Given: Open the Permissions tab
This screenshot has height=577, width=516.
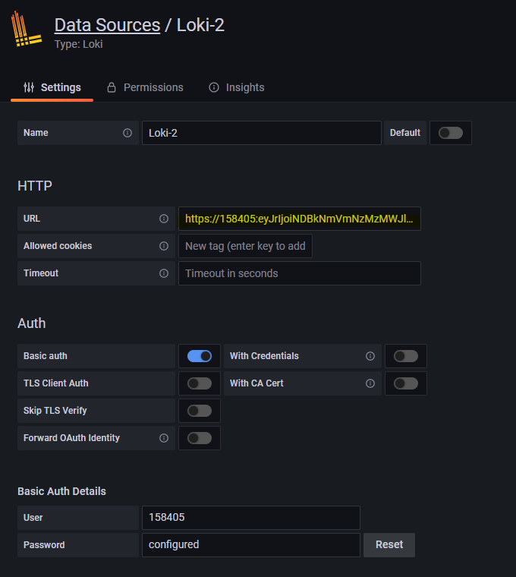Looking at the screenshot, I should 145,87.
